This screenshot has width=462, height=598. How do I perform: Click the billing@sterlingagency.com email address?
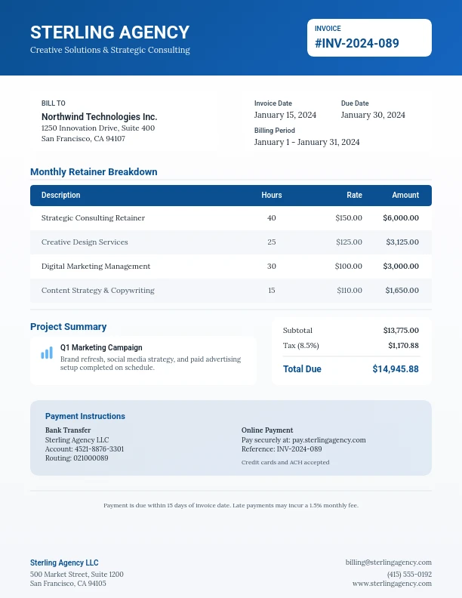[x=388, y=562]
